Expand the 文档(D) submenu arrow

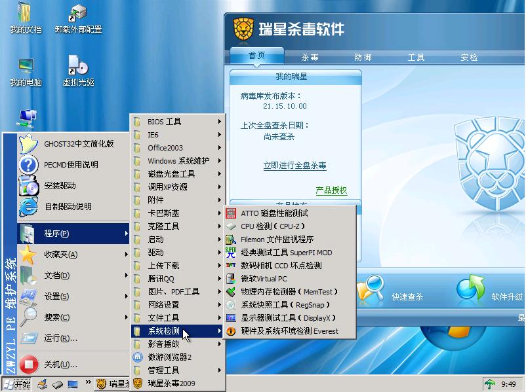(126, 275)
